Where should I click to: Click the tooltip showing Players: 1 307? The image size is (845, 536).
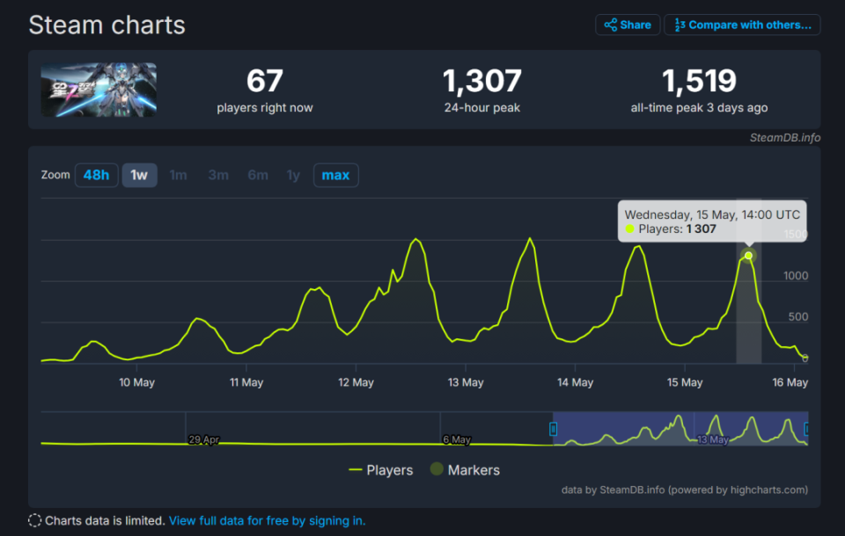[712, 221]
